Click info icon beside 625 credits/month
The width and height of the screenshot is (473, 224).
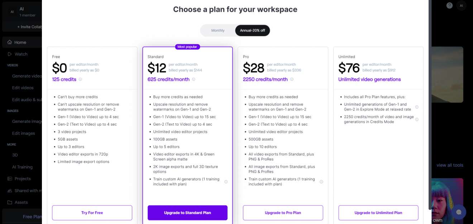[193, 79]
